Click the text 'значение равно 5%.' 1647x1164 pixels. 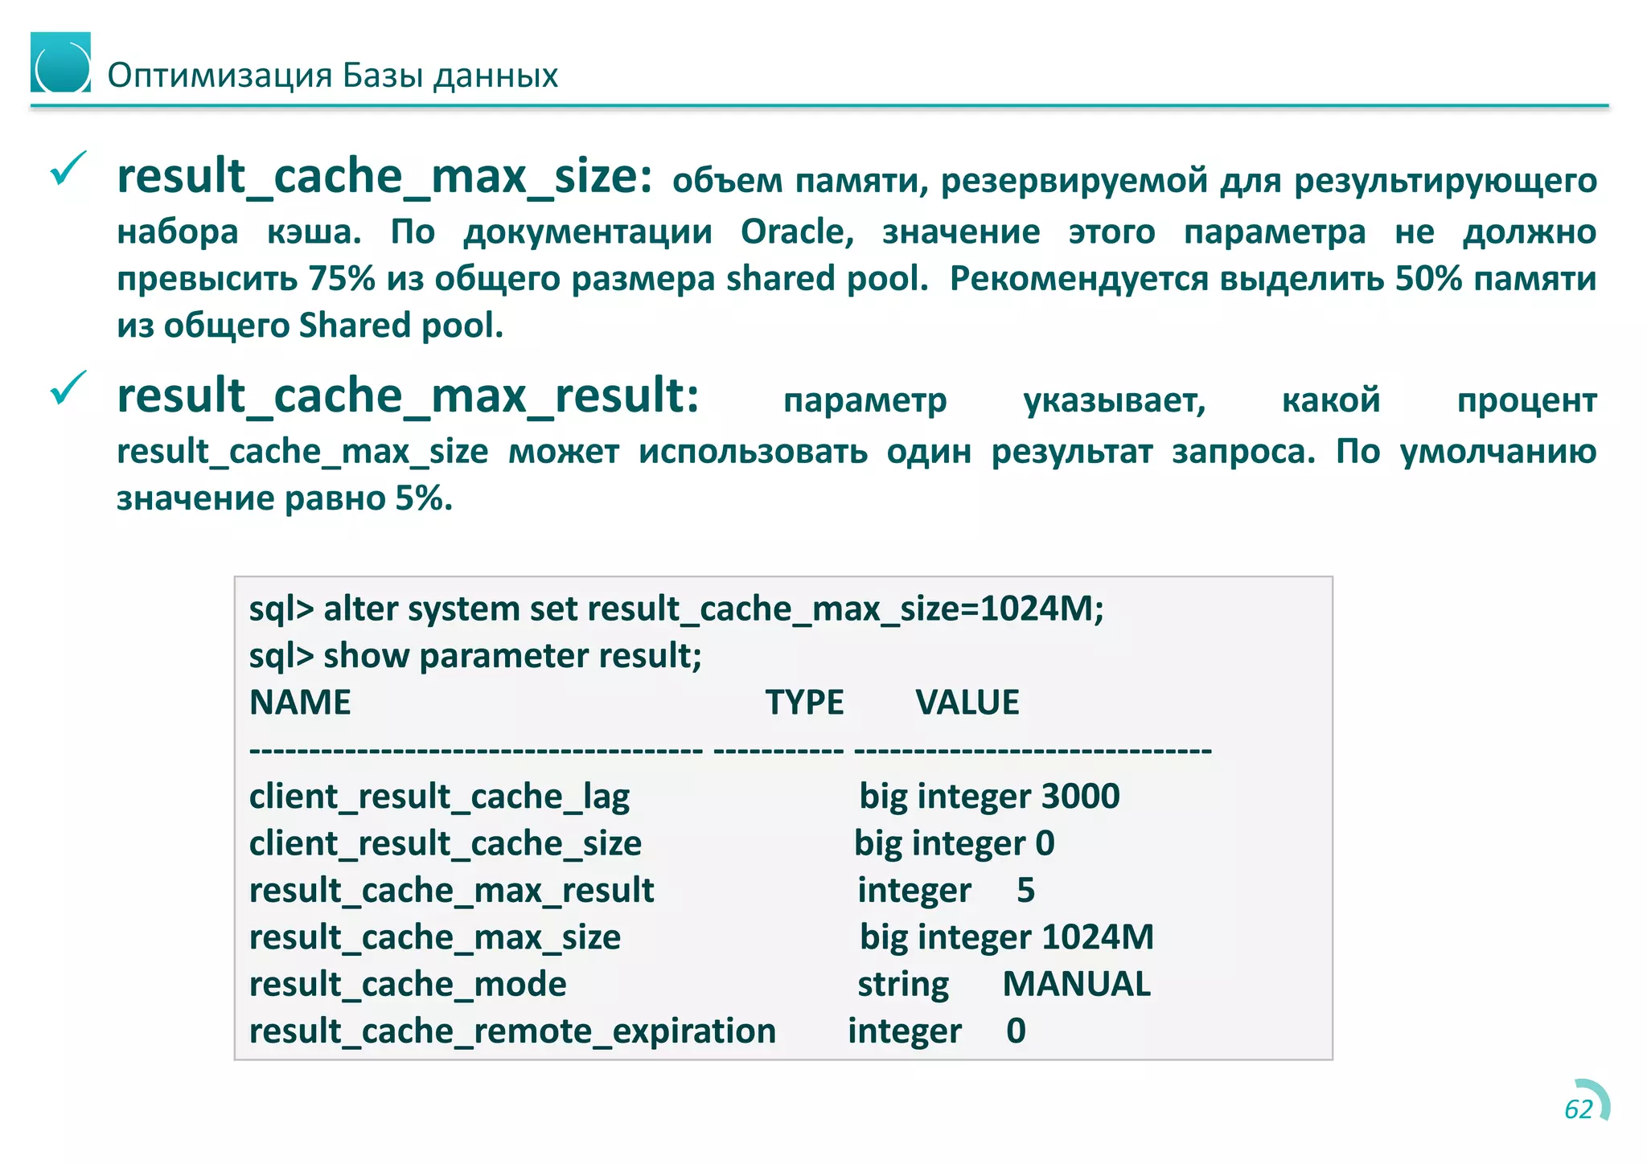click(x=285, y=498)
